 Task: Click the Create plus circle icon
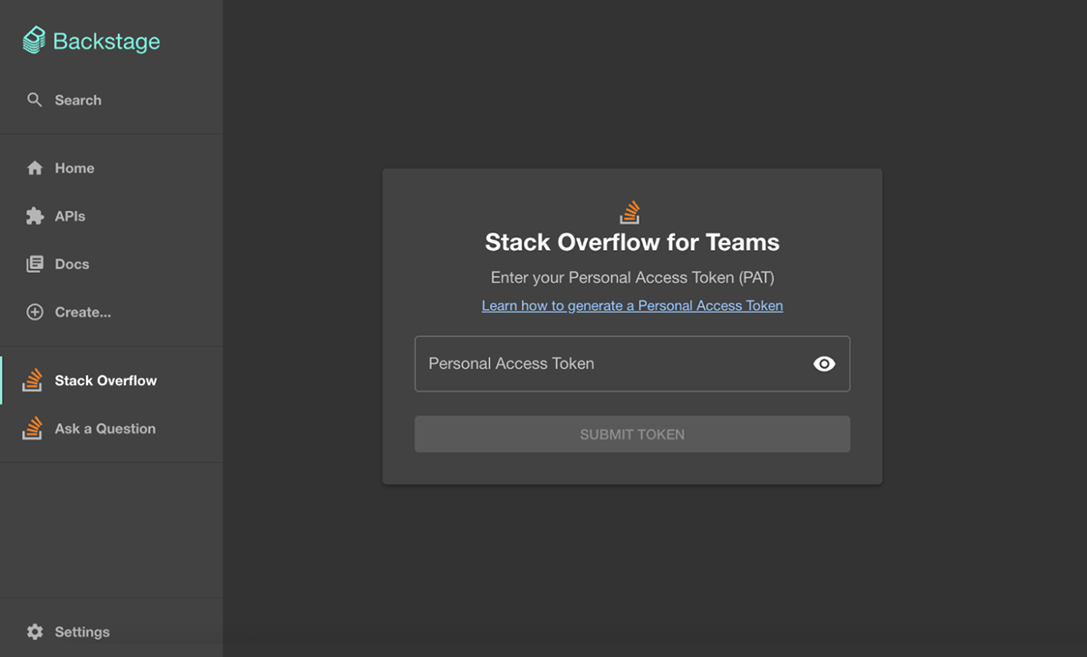tap(34, 312)
